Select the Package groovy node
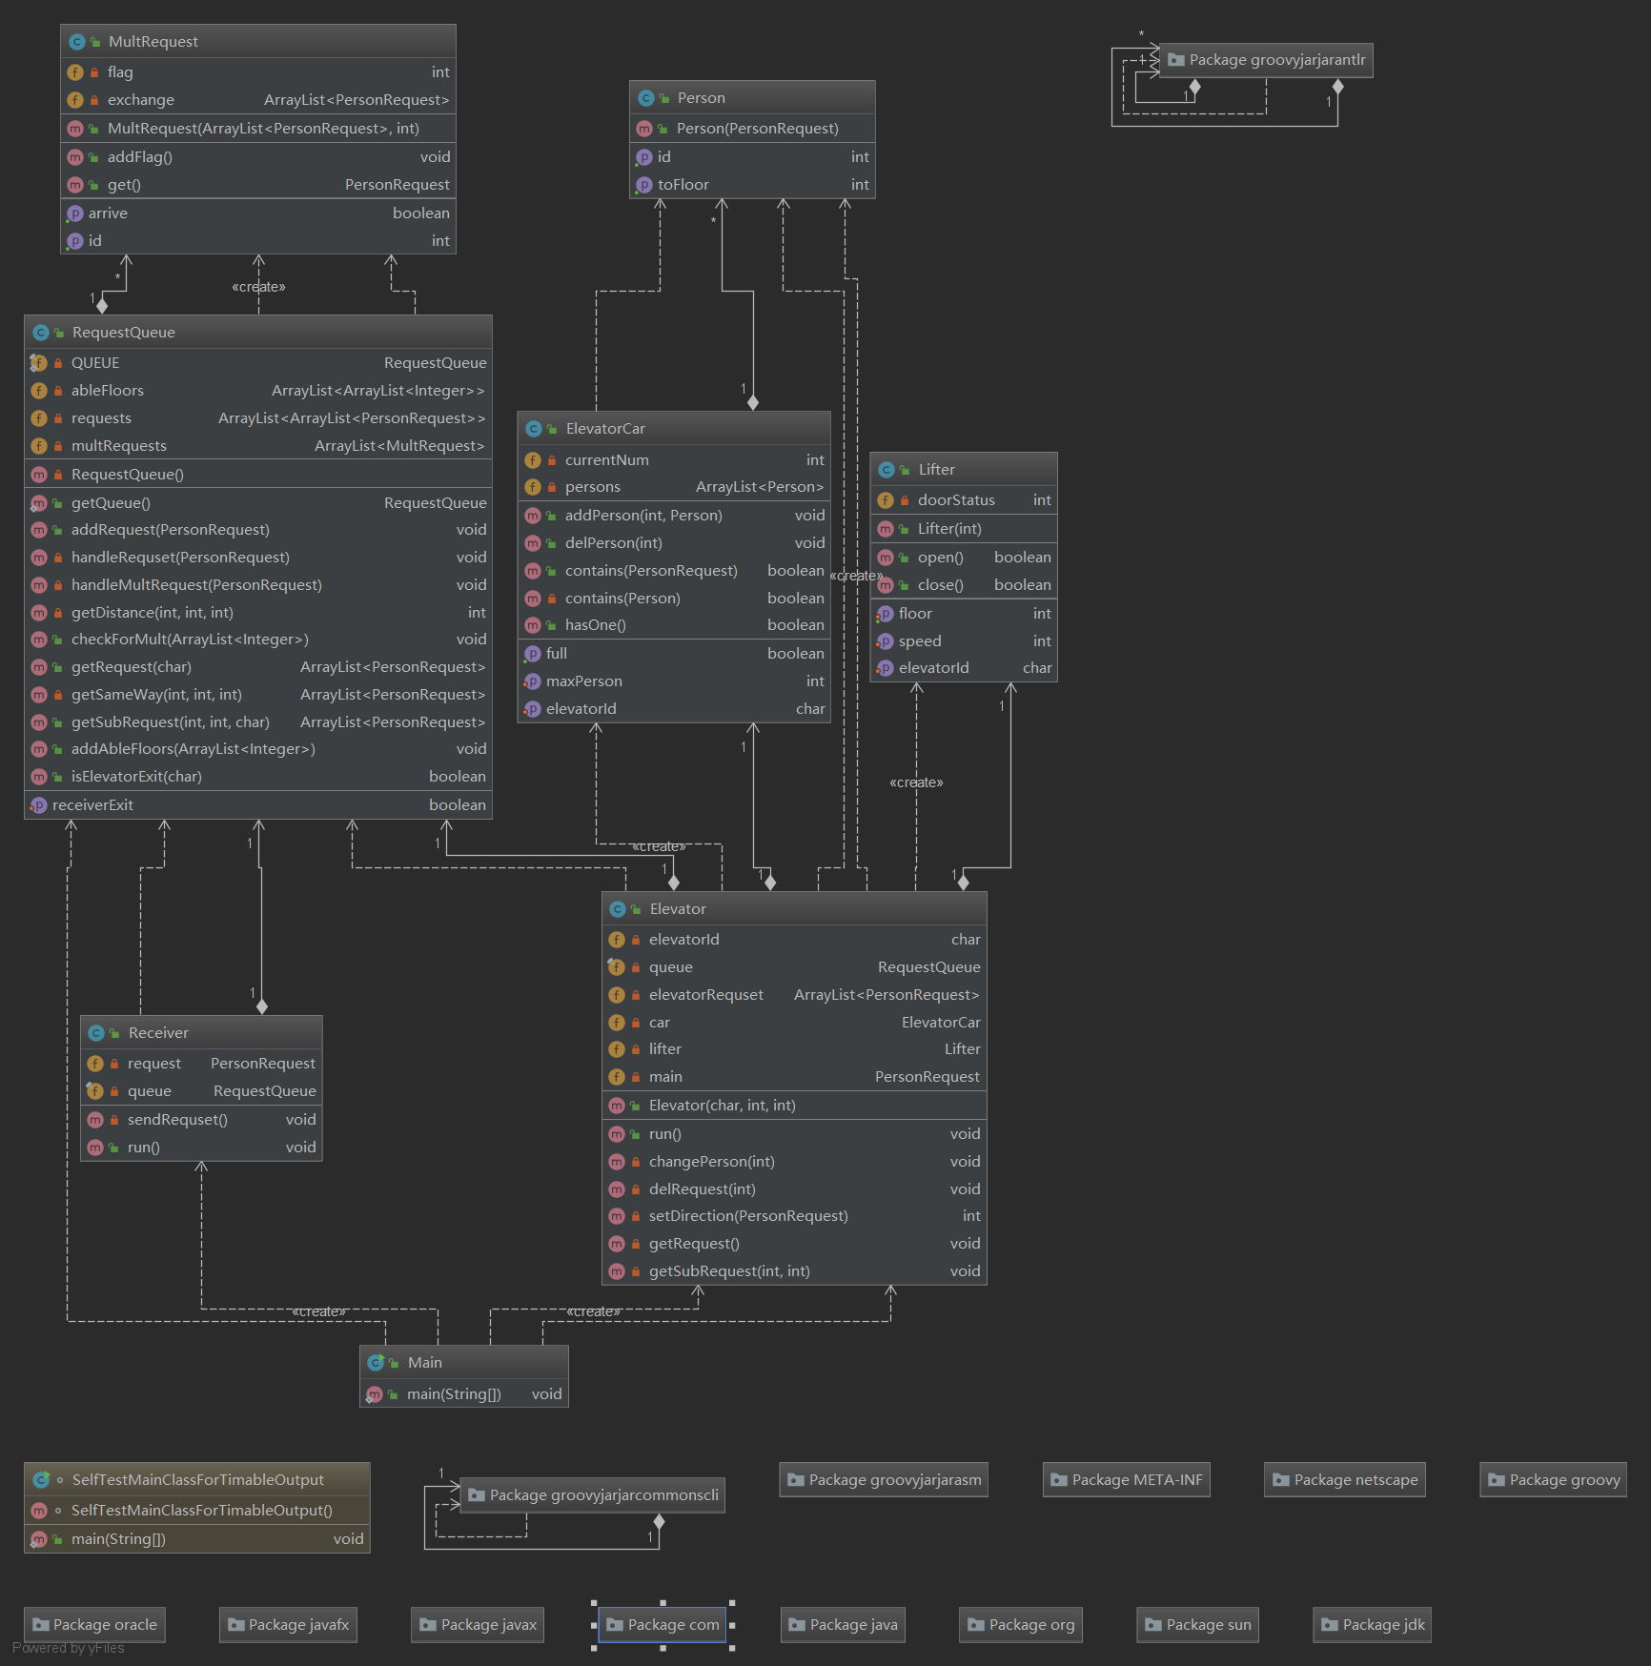1651x1666 pixels. [x=1554, y=1480]
